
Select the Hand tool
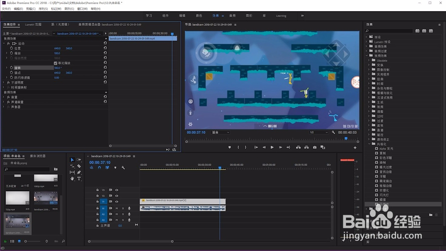(72, 178)
